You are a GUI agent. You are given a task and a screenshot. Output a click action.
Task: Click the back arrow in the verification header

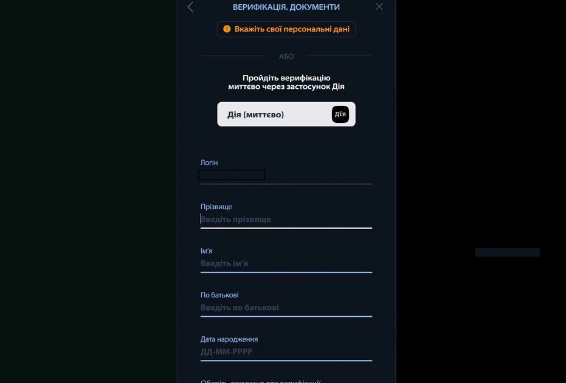pyautogui.click(x=190, y=7)
